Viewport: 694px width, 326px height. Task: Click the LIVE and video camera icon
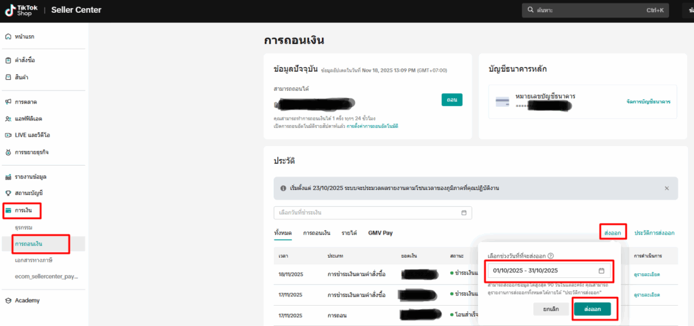[x=8, y=135]
